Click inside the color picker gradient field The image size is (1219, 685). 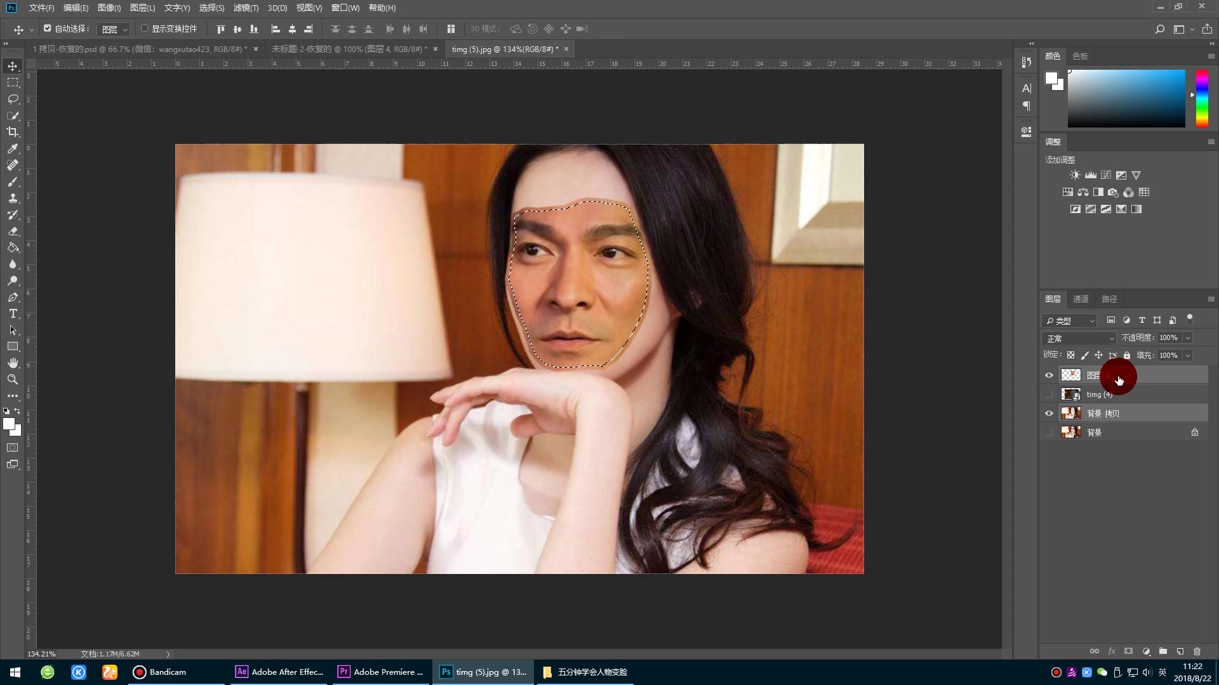[1126, 98]
